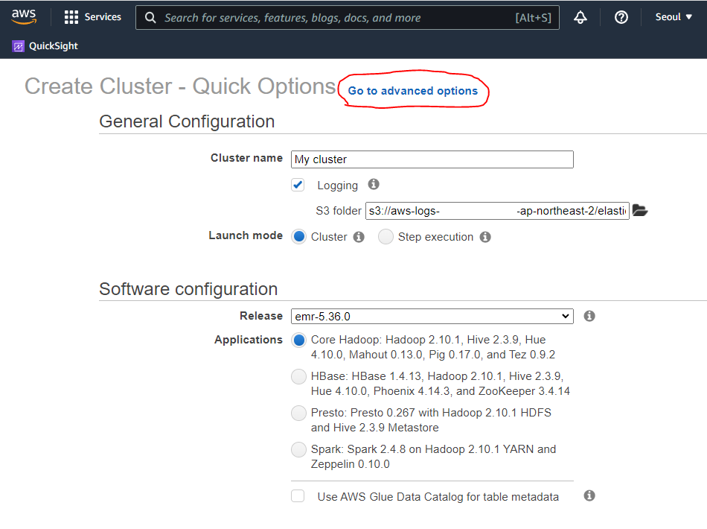Click the Cluster name field

coord(432,159)
